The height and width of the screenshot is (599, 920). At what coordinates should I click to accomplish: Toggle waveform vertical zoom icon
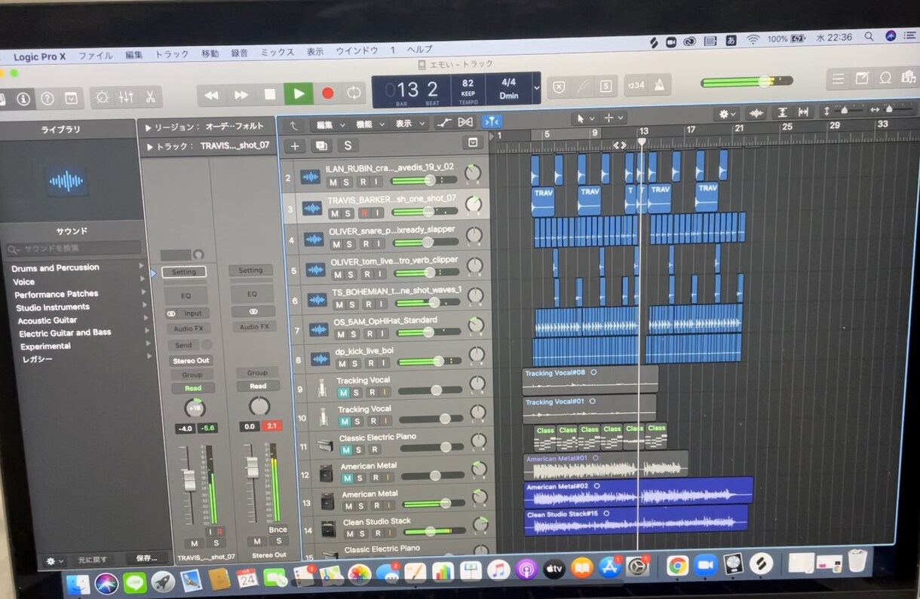pos(756,113)
